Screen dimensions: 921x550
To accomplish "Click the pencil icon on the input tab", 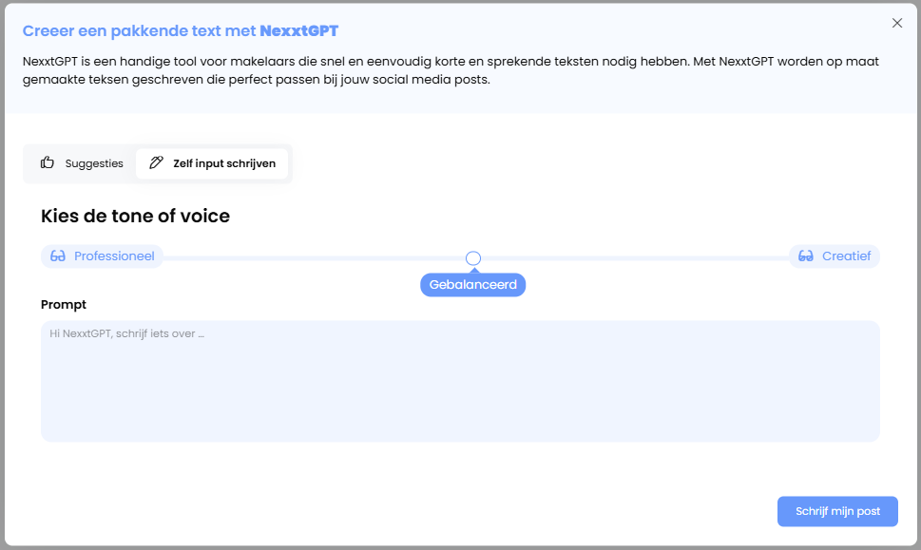I will (x=157, y=163).
